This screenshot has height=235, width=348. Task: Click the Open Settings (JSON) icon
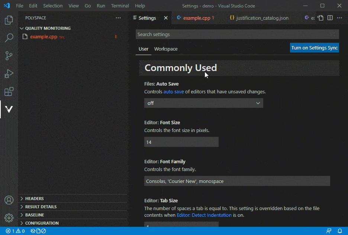click(x=320, y=18)
